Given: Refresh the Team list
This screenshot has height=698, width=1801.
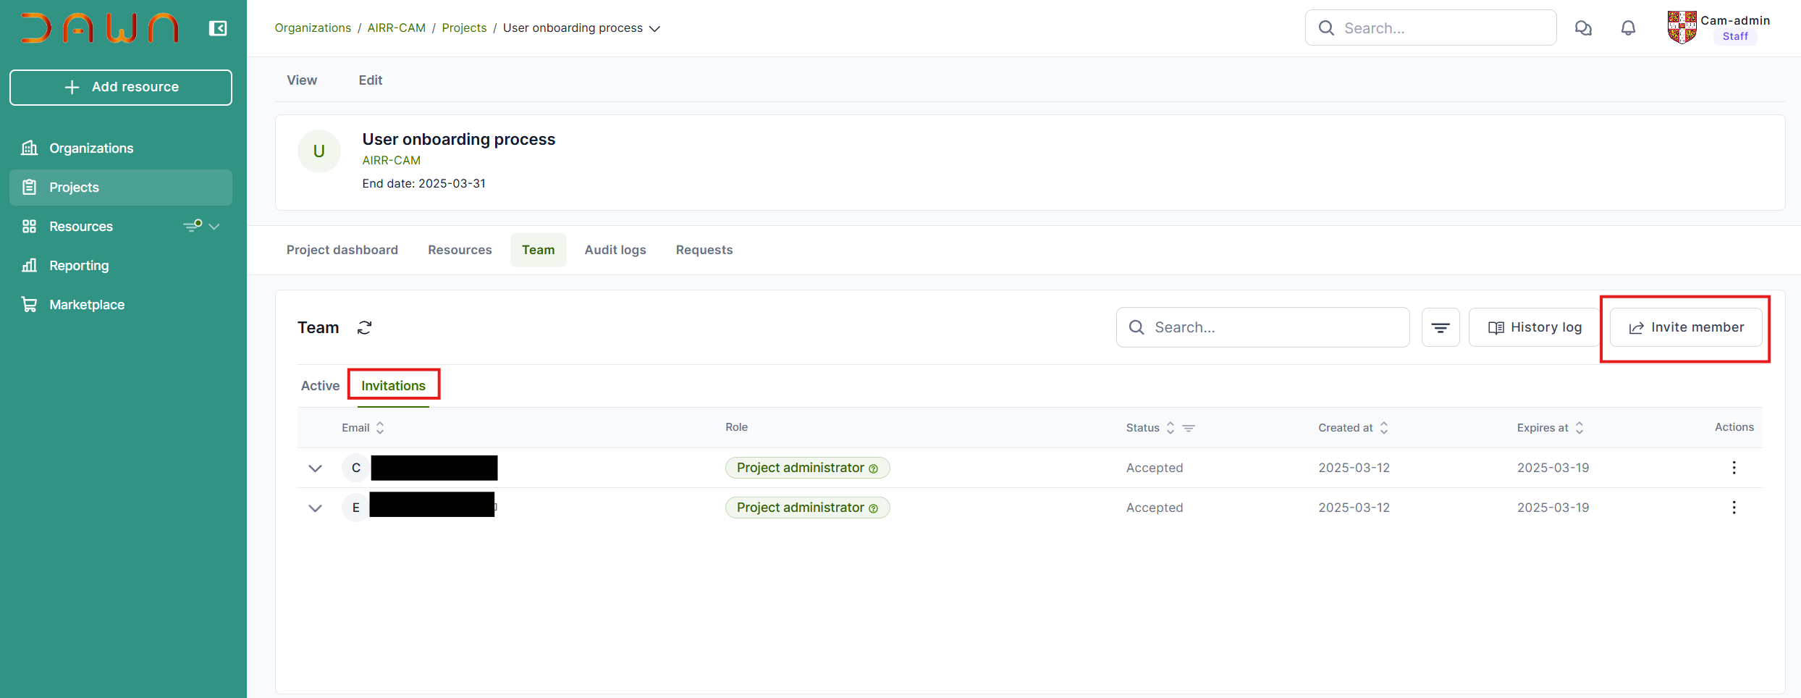Looking at the screenshot, I should [364, 328].
